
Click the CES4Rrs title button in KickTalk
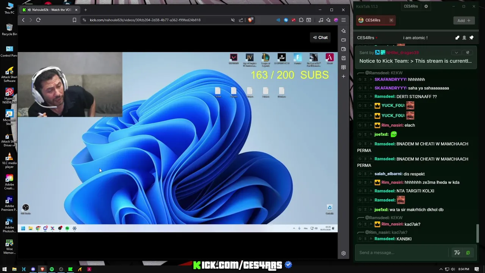411,6
